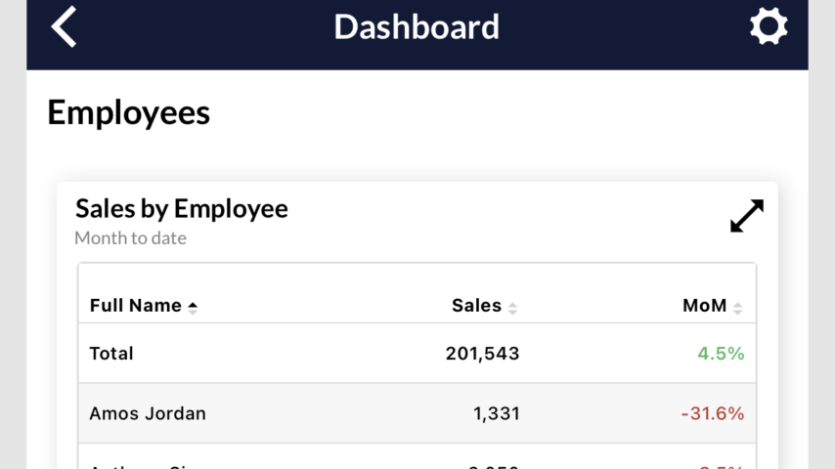The width and height of the screenshot is (835, 469).
Task: Sort by Full Name column arrow
Action: pyautogui.click(x=193, y=307)
